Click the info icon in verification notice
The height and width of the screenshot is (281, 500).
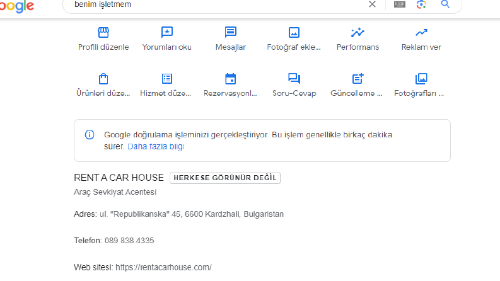click(x=90, y=135)
